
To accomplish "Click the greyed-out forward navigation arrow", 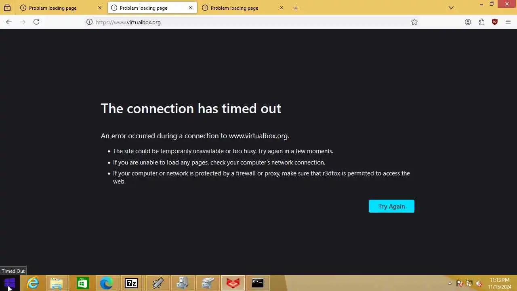I will (x=23, y=22).
